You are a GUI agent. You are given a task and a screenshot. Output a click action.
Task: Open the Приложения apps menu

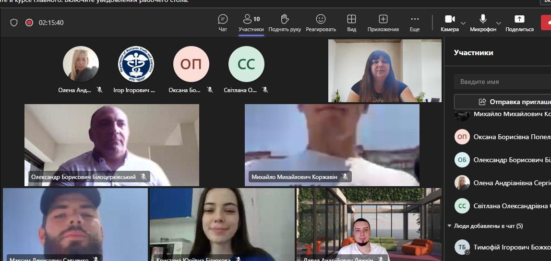point(383,23)
